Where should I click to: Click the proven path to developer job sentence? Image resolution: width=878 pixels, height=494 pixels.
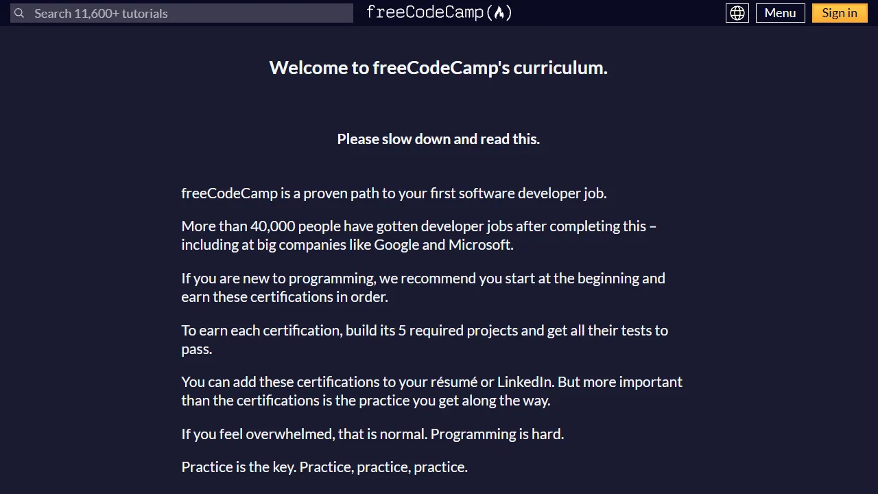[x=394, y=193]
